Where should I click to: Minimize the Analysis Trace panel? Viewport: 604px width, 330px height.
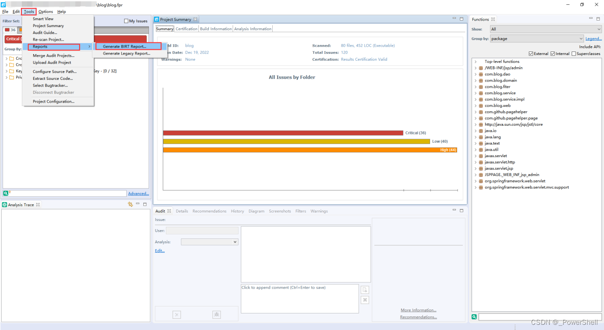click(138, 204)
